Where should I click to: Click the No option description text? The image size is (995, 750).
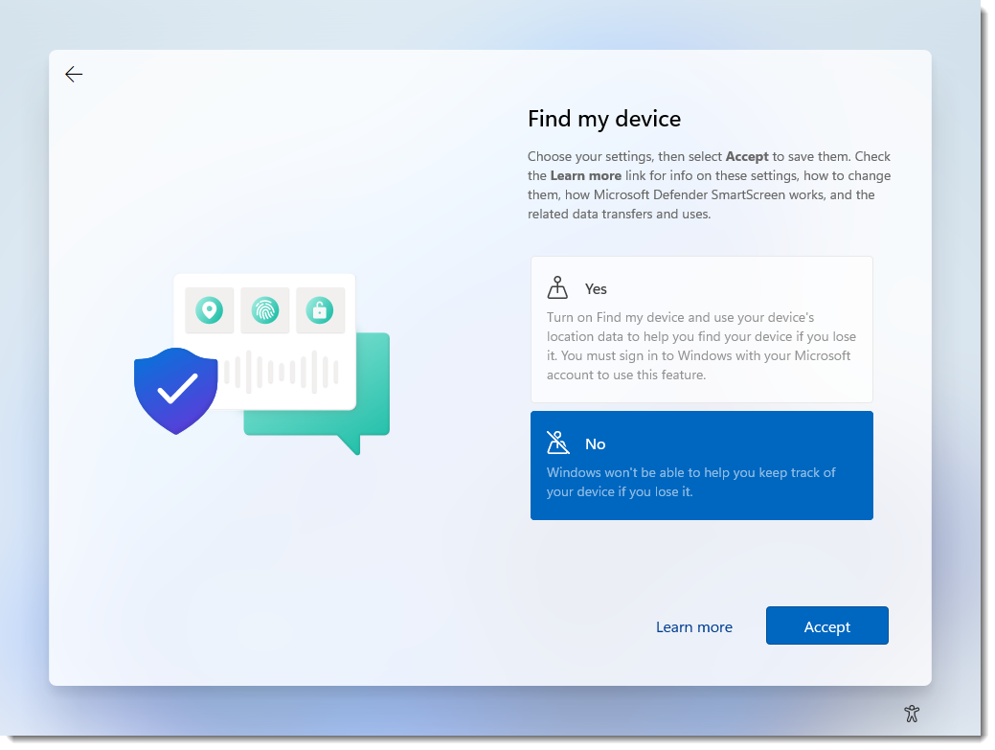690,482
